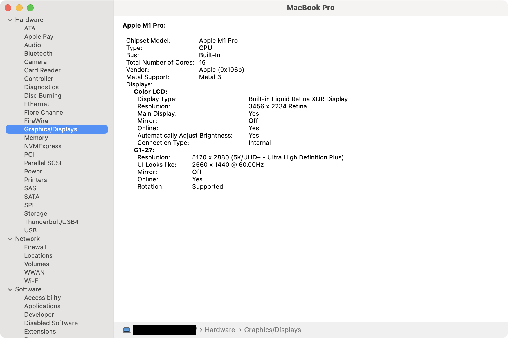
Task: Select Disc Burning in the sidebar
Action: [x=43, y=96]
